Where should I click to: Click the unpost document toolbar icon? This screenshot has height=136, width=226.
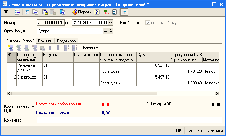coord(53,12)
